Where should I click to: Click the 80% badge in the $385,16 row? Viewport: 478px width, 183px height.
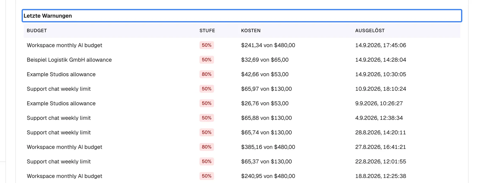click(x=207, y=147)
